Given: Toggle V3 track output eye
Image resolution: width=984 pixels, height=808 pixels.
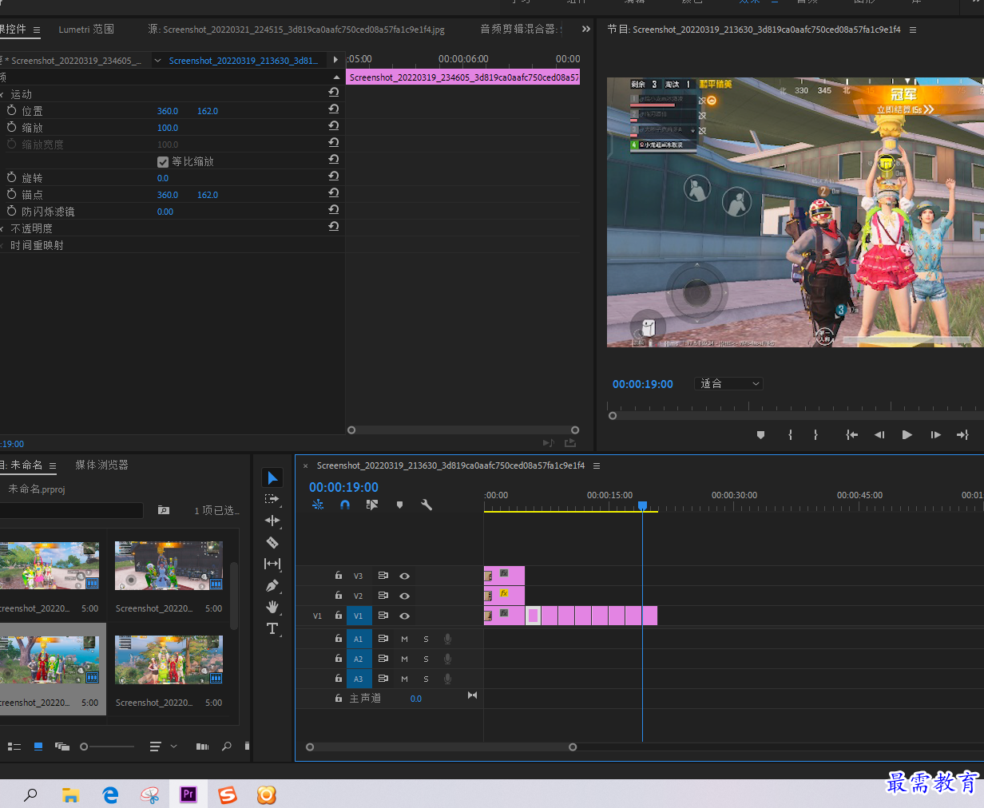Looking at the screenshot, I should [x=405, y=576].
